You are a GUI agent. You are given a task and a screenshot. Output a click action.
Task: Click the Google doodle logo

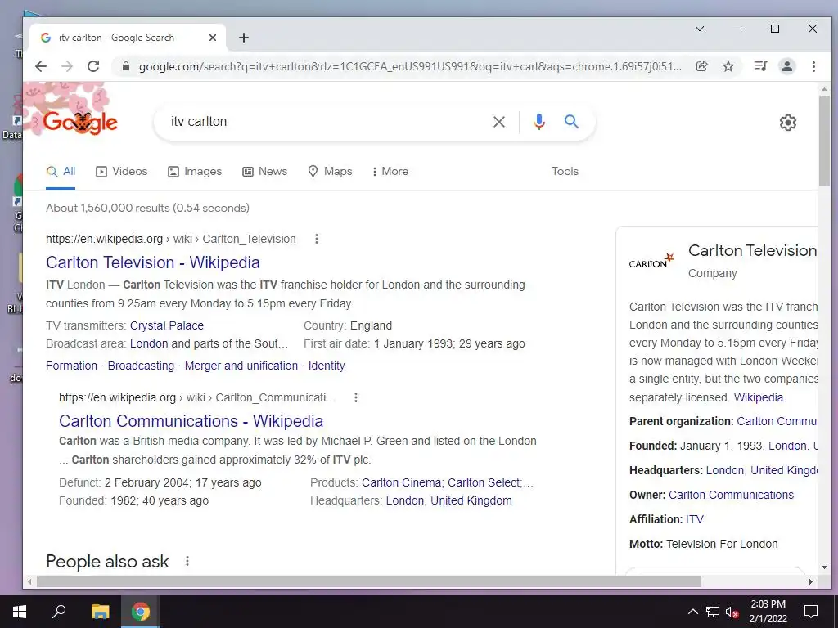(79, 122)
